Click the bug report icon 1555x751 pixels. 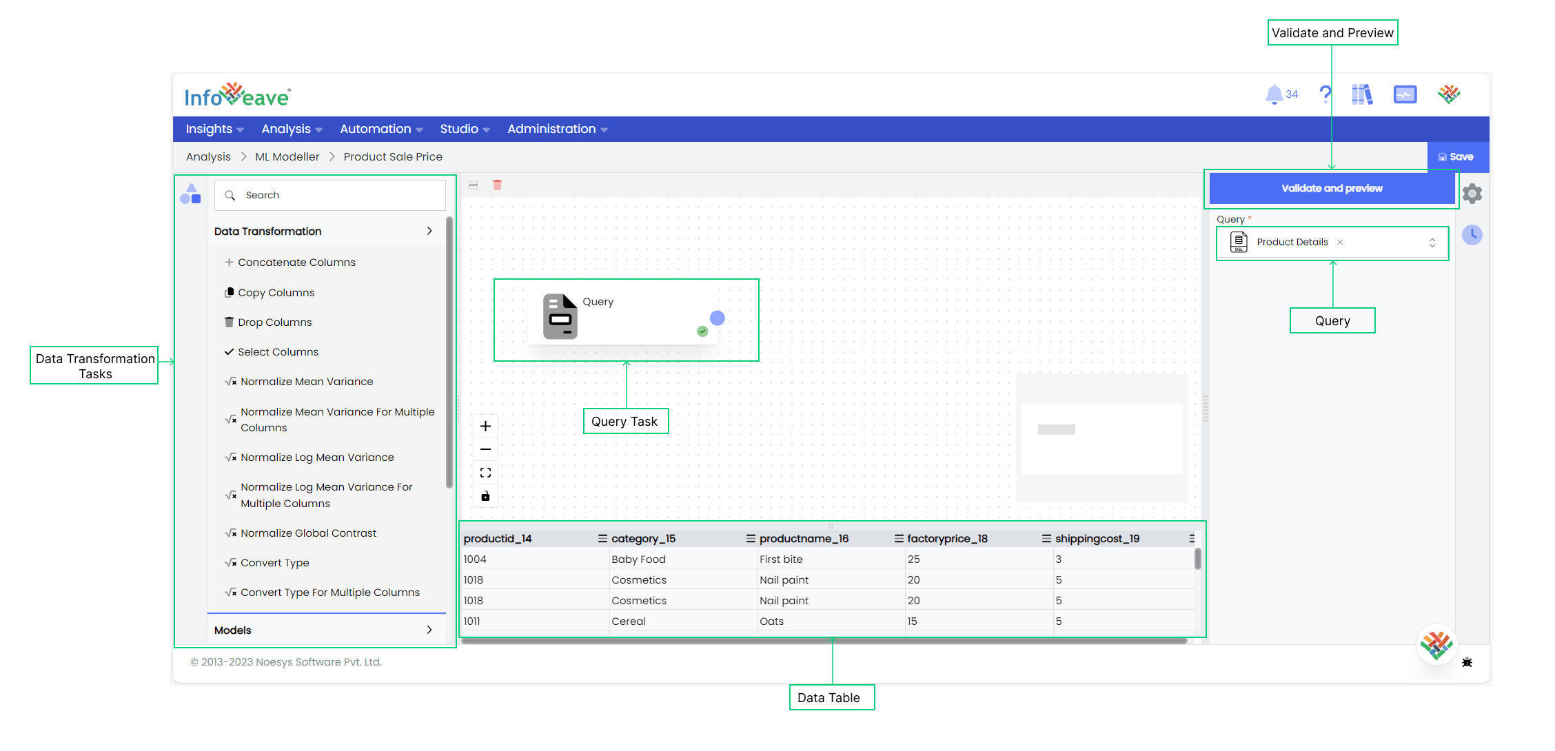click(1467, 662)
